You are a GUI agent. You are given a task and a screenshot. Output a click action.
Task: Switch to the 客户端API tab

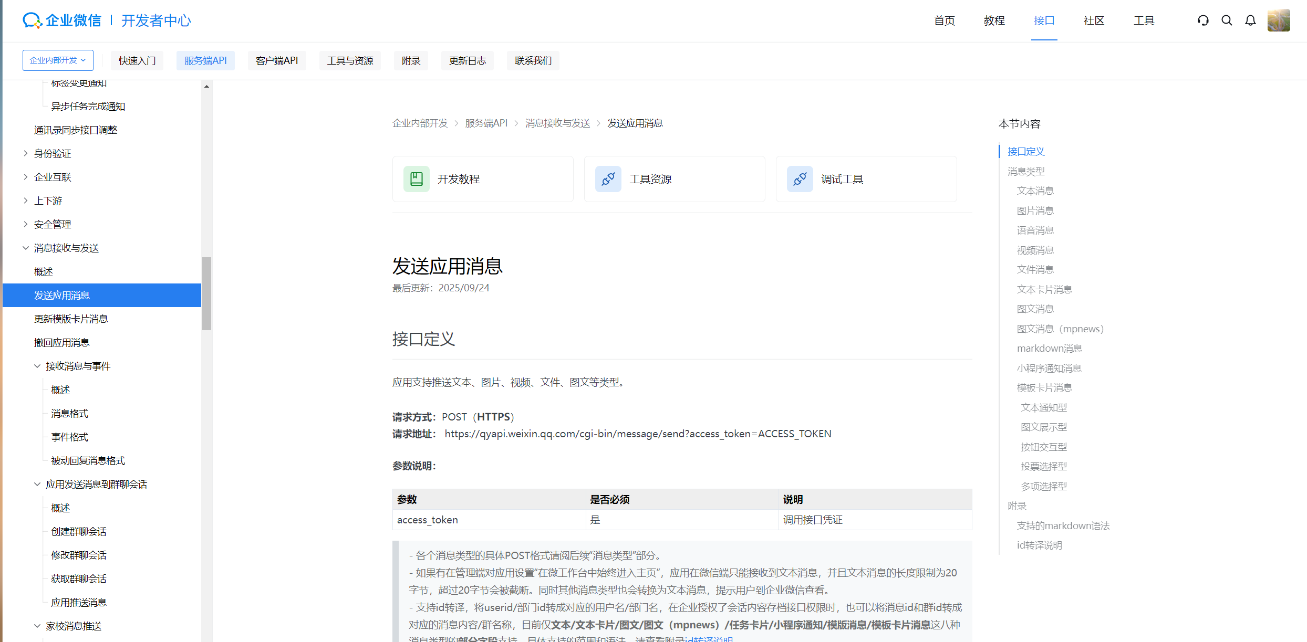click(277, 60)
